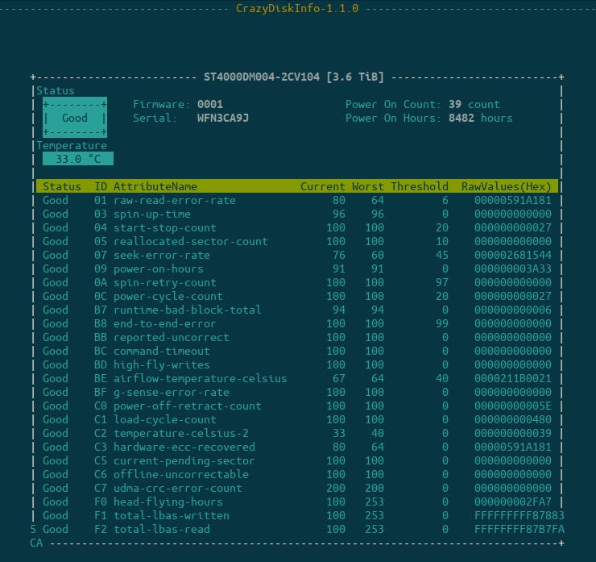Viewport: 596px width, 562px height.
Task: Click the Current column header
Action: (x=323, y=186)
